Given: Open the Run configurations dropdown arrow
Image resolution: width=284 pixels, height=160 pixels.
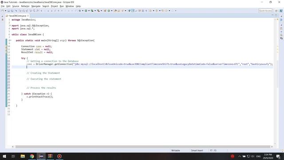Looking at the screenshot, I should 89,11.
